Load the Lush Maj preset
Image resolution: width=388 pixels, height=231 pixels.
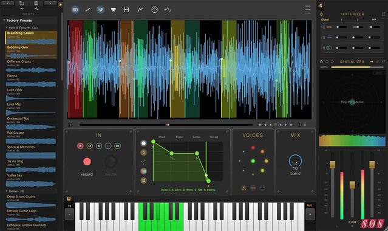[x=31, y=109]
